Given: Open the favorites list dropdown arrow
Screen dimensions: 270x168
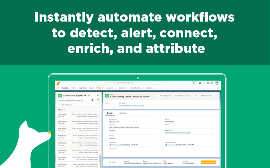Looking at the screenshot, I should (196, 83).
